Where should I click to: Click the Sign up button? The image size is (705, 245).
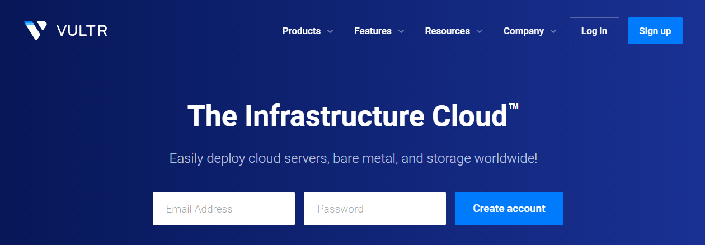[x=655, y=31]
